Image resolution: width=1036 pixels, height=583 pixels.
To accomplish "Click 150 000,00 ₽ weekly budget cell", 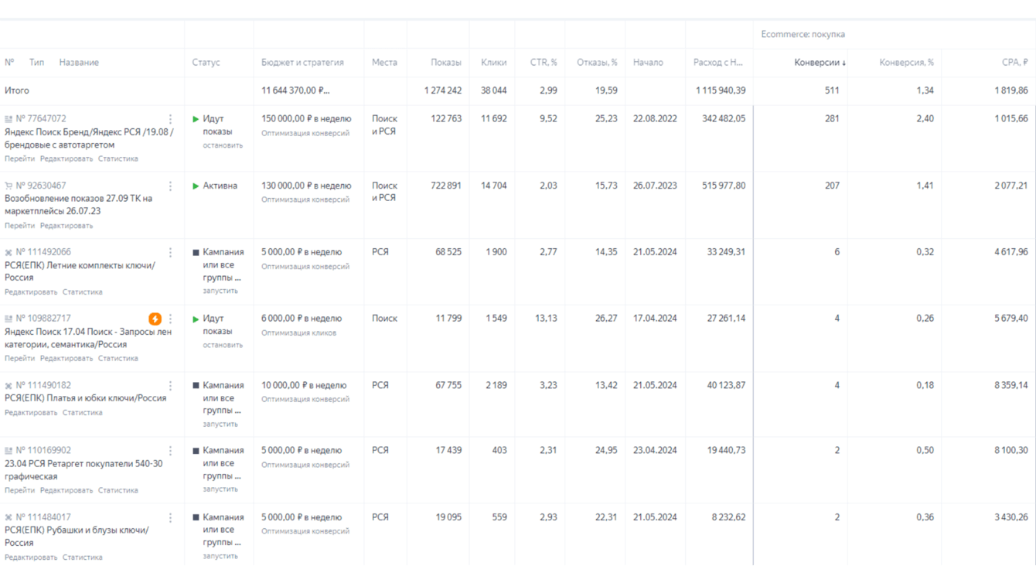I will [306, 119].
